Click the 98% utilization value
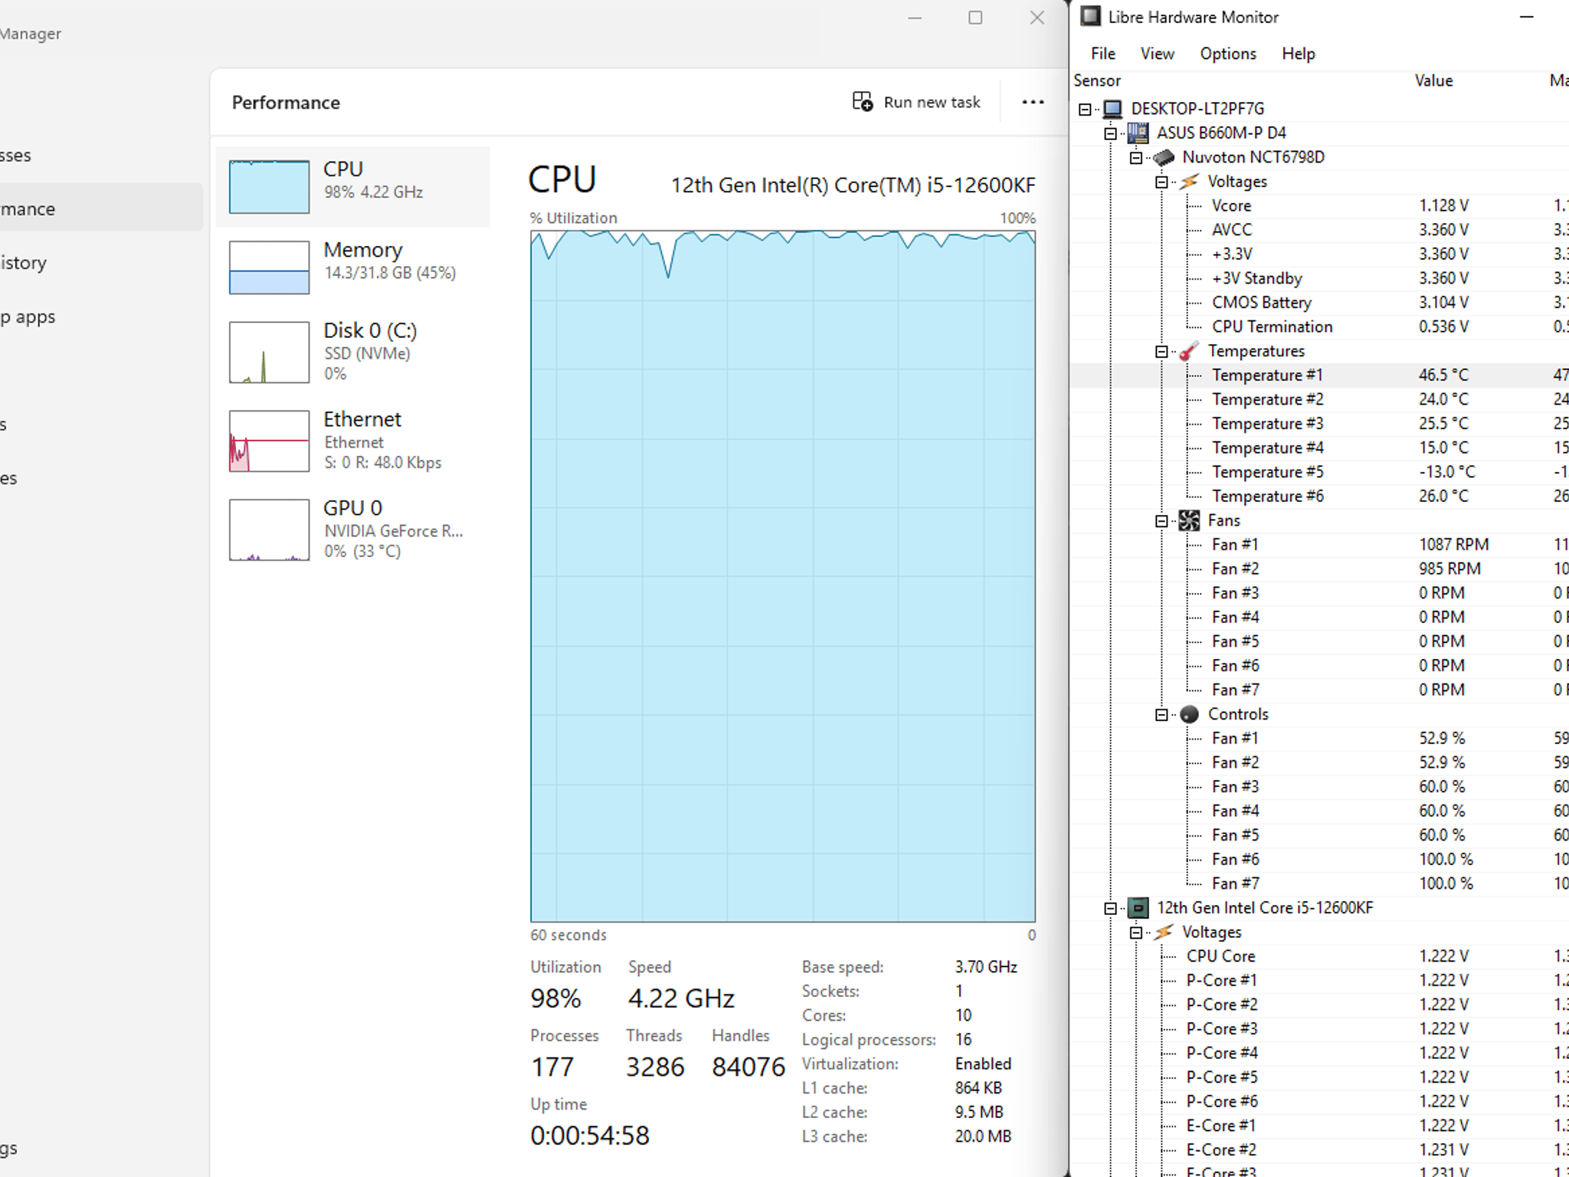Screen dimensions: 1569x1177 (555, 998)
